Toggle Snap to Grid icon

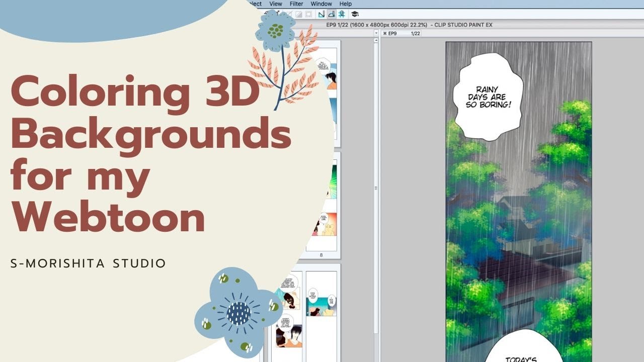(x=342, y=14)
